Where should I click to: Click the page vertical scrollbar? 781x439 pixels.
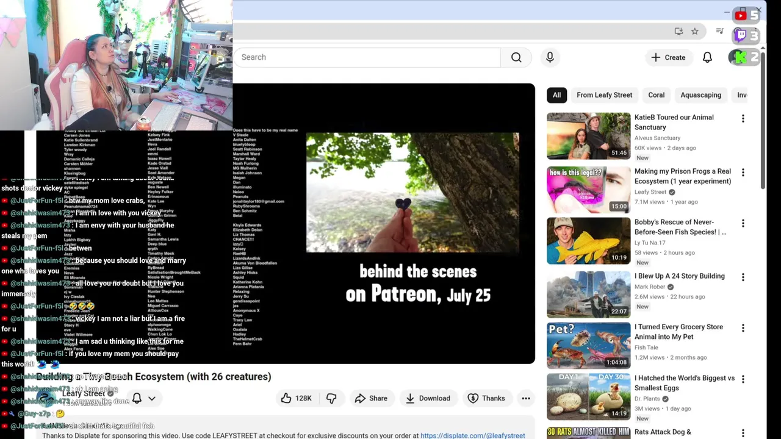(x=763, y=122)
